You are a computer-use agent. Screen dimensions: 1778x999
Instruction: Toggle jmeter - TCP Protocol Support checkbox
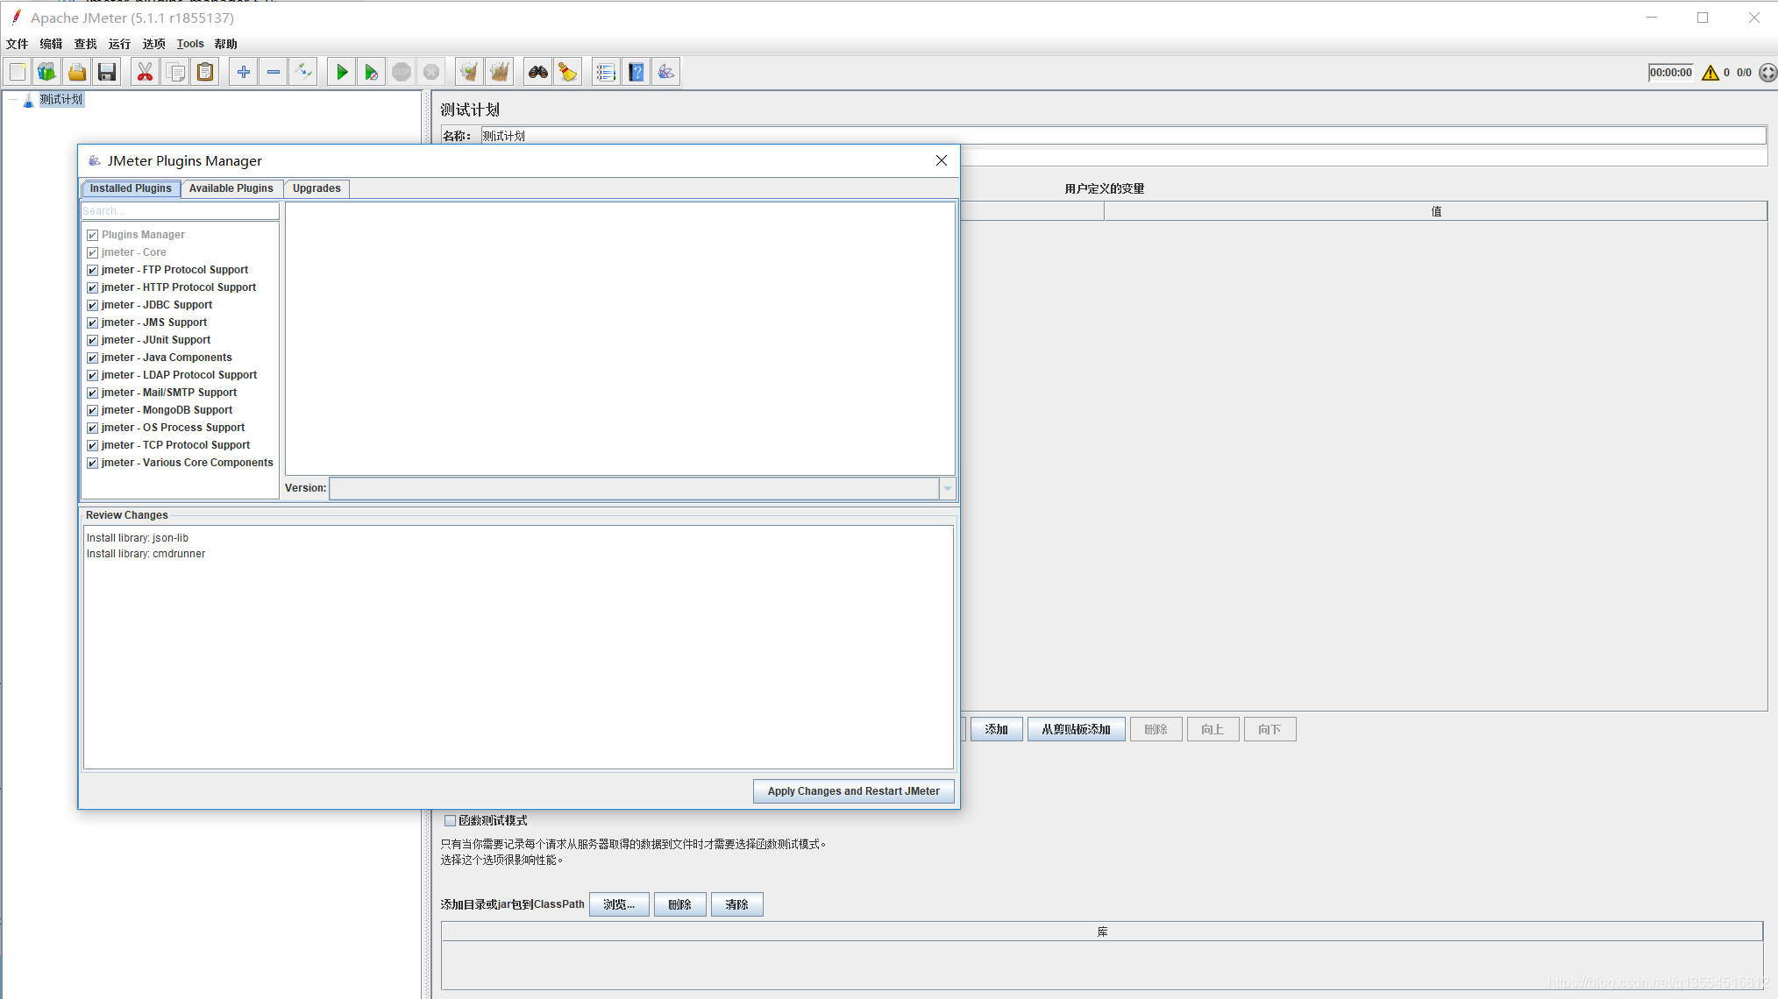tap(92, 445)
